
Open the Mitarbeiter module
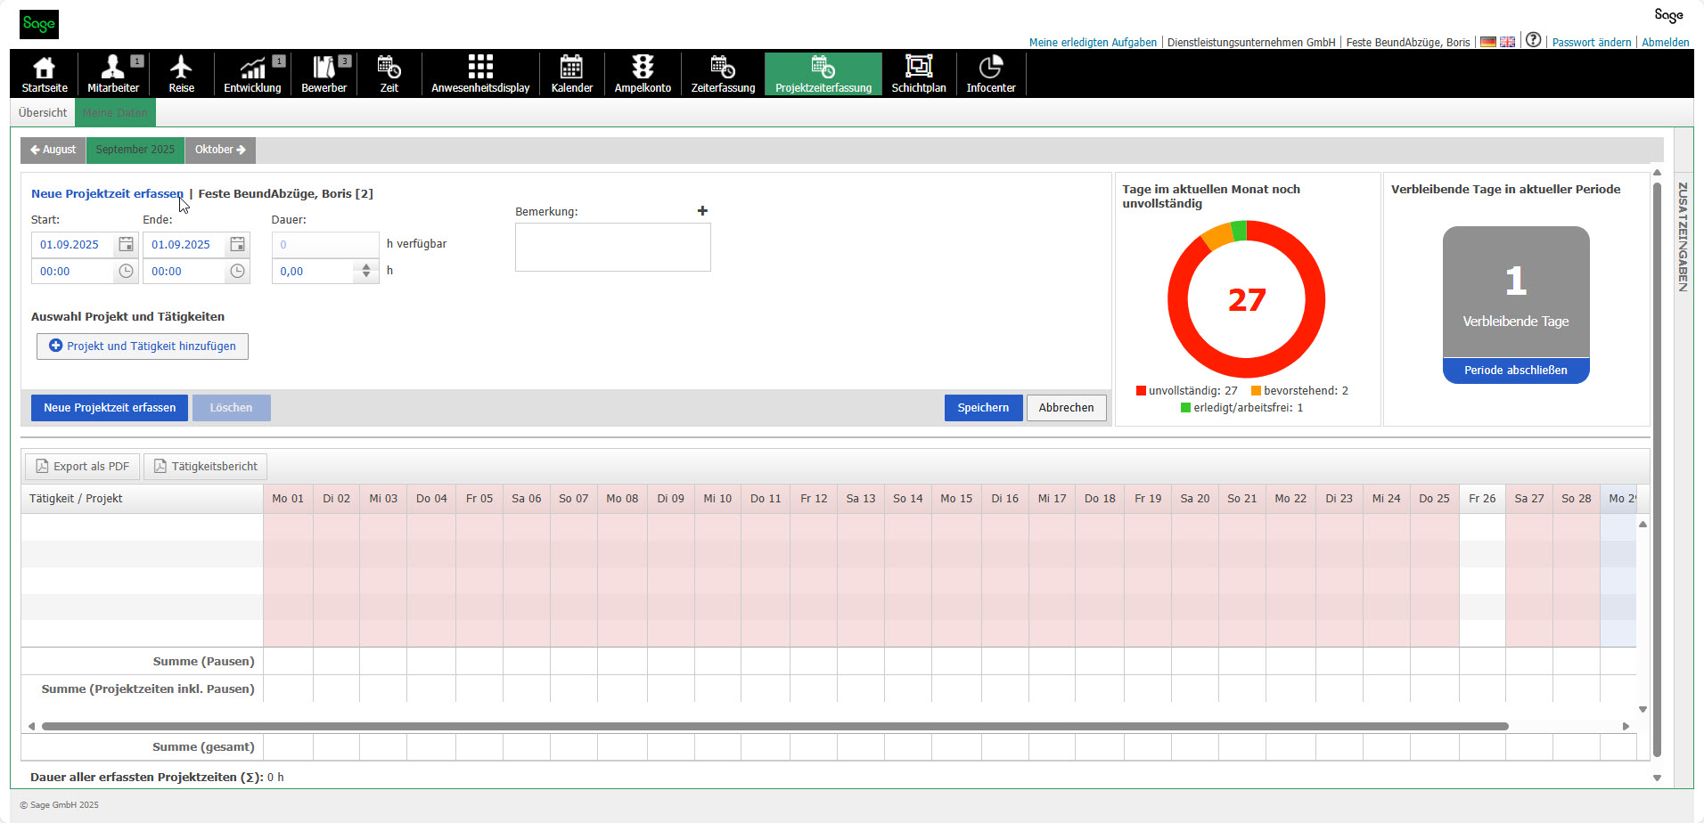pyautogui.click(x=113, y=74)
